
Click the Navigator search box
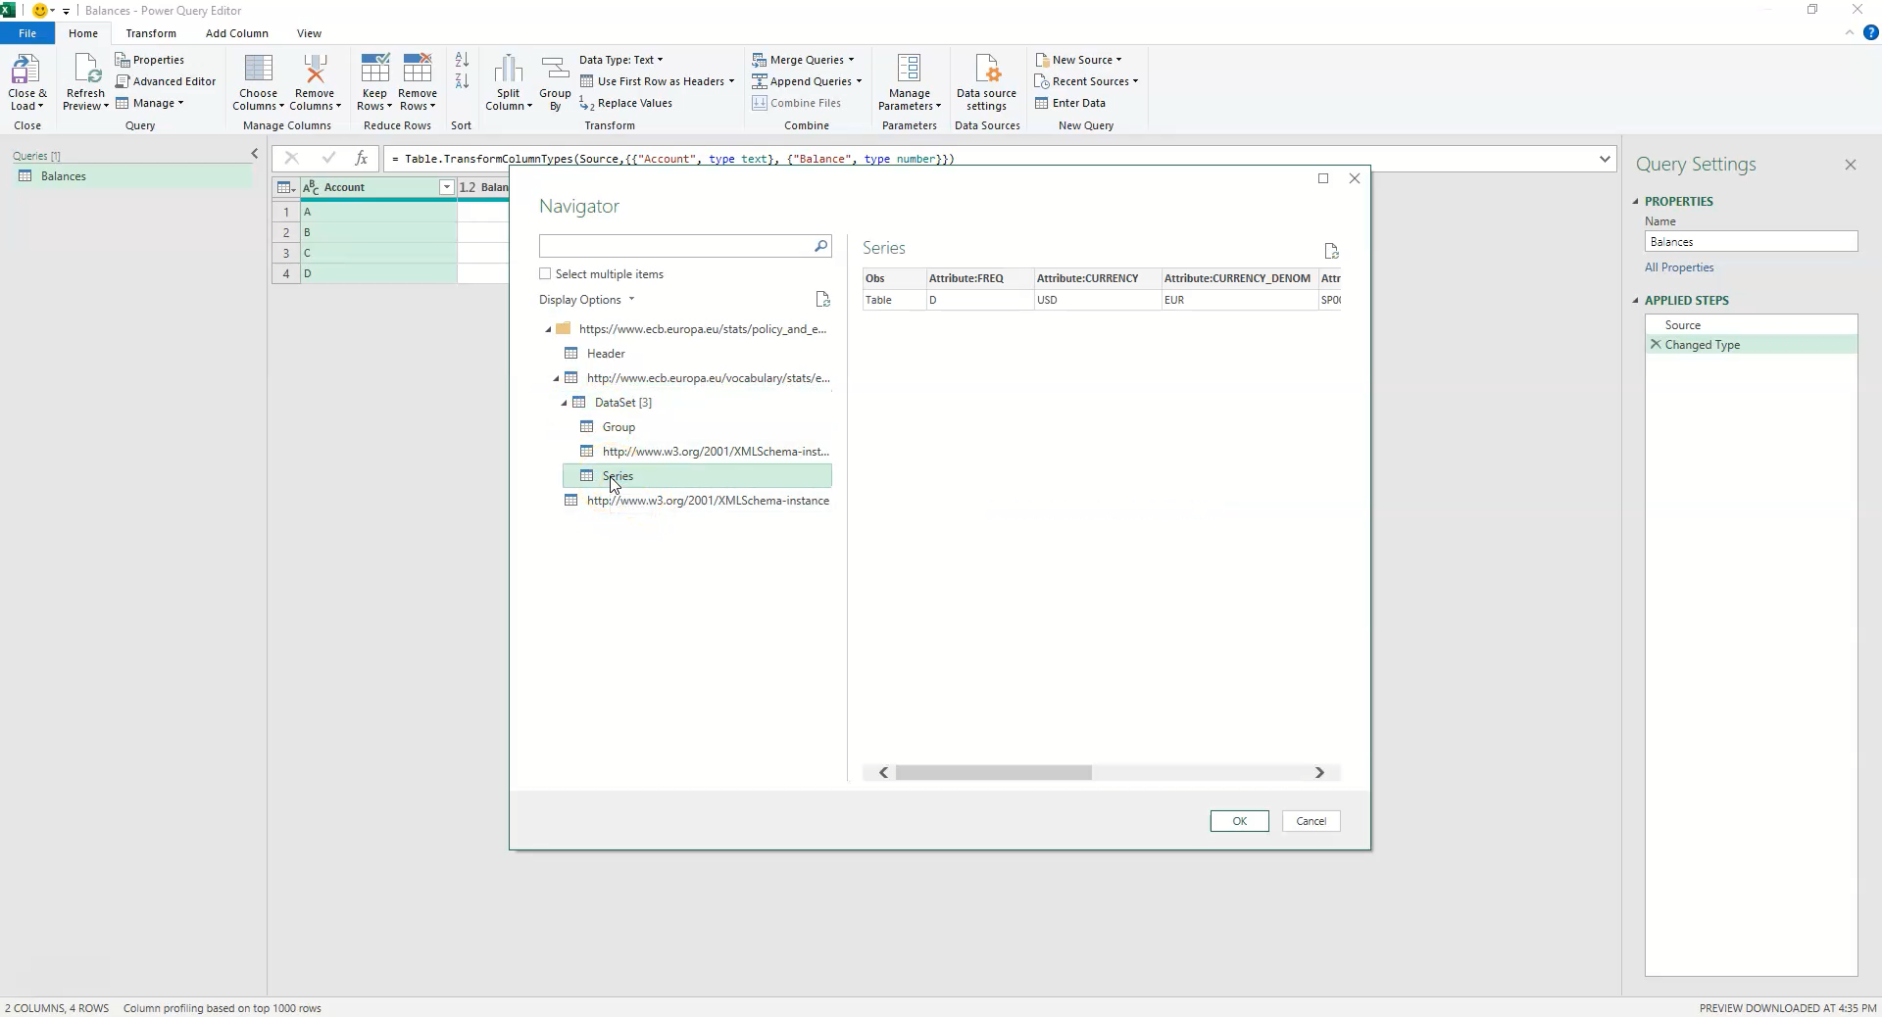(676, 246)
